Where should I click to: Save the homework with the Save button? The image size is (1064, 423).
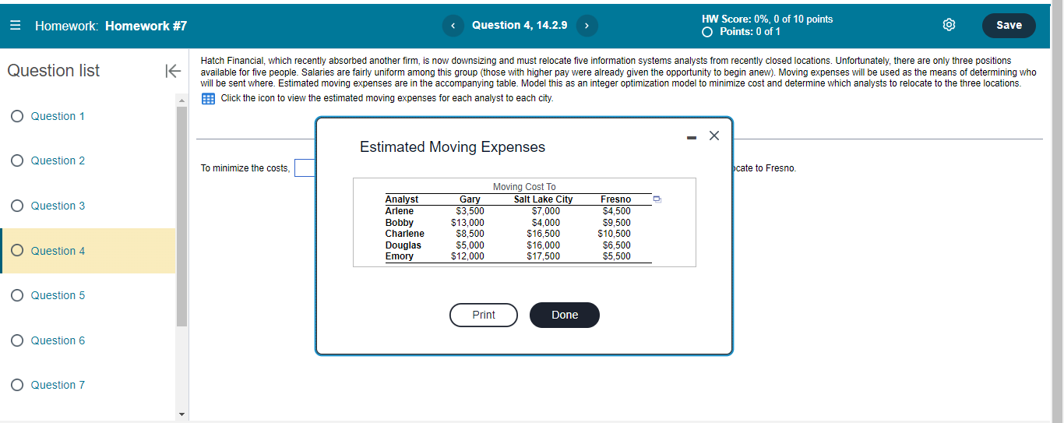tap(1009, 26)
